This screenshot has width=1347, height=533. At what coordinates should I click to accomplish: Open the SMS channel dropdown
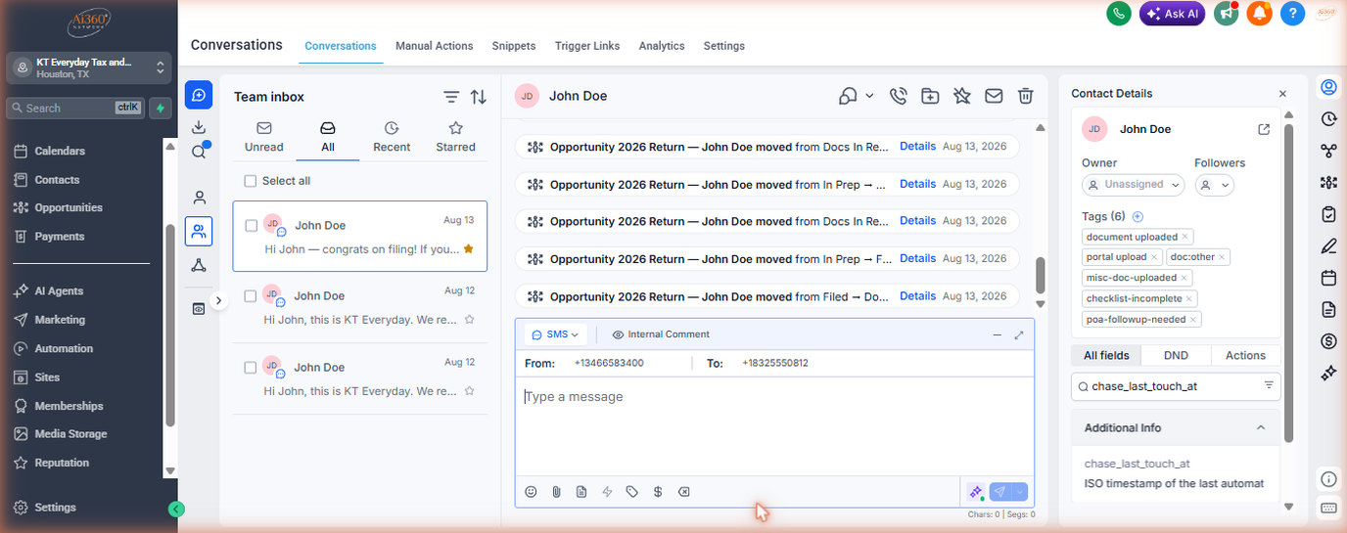point(555,334)
